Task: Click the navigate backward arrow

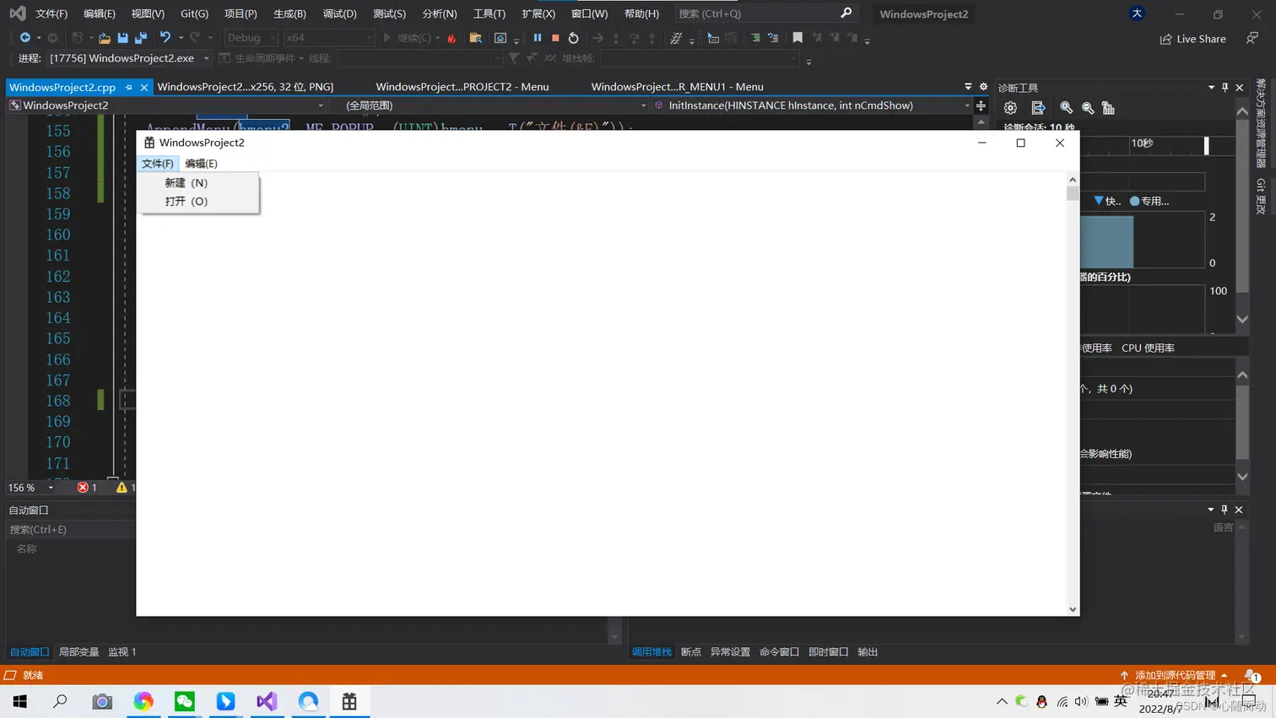Action: (25, 38)
